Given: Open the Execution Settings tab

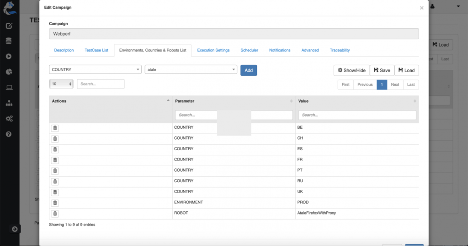Looking at the screenshot, I should pos(213,50).
